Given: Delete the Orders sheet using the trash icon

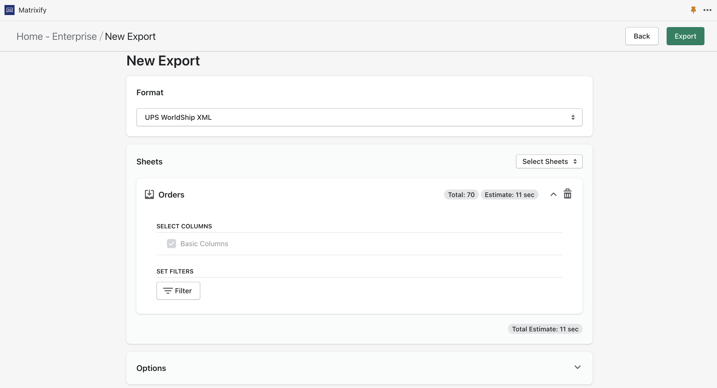Looking at the screenshot, I should 568,194.
